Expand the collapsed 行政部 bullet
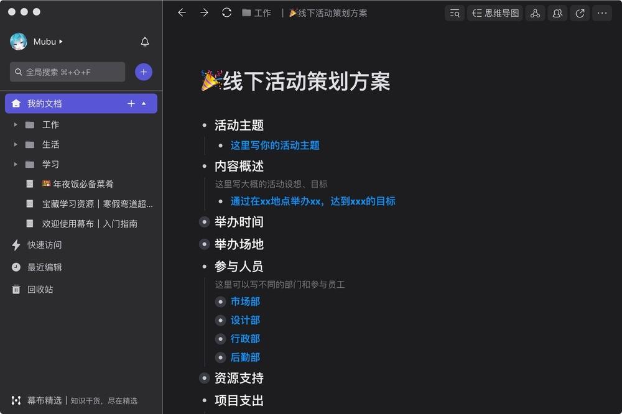Viewport: 622px width, 414px height. coord(221,339)
